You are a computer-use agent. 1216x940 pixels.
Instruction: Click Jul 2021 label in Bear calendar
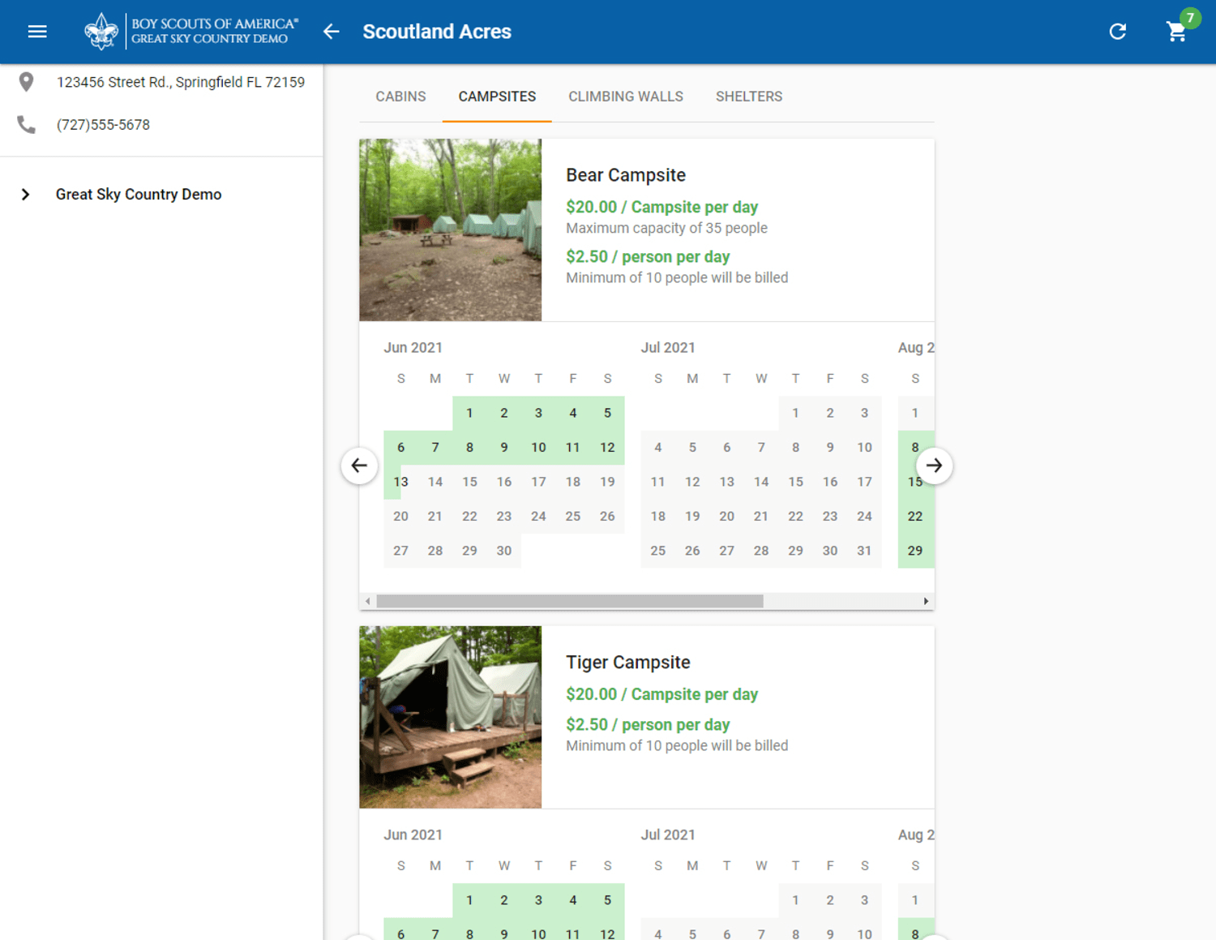(668, 347)
